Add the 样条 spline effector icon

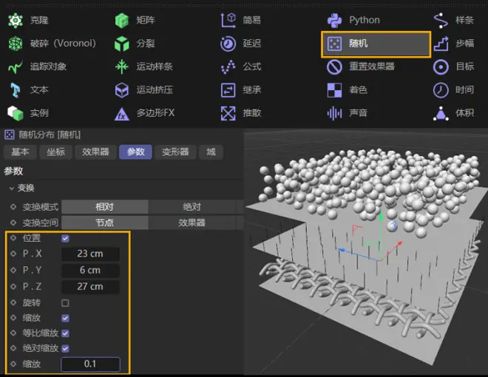(441, 21)
